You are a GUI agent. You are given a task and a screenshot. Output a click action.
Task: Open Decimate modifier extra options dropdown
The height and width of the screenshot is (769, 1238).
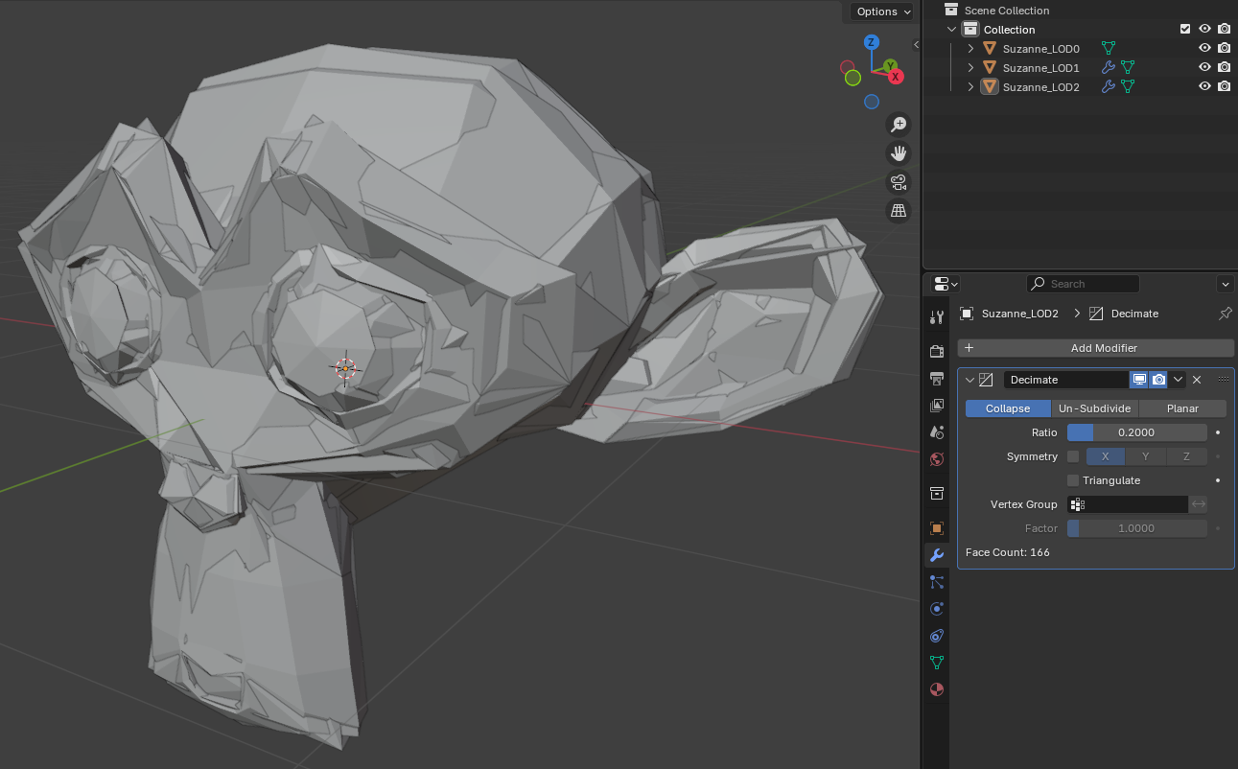[1179, 380]
